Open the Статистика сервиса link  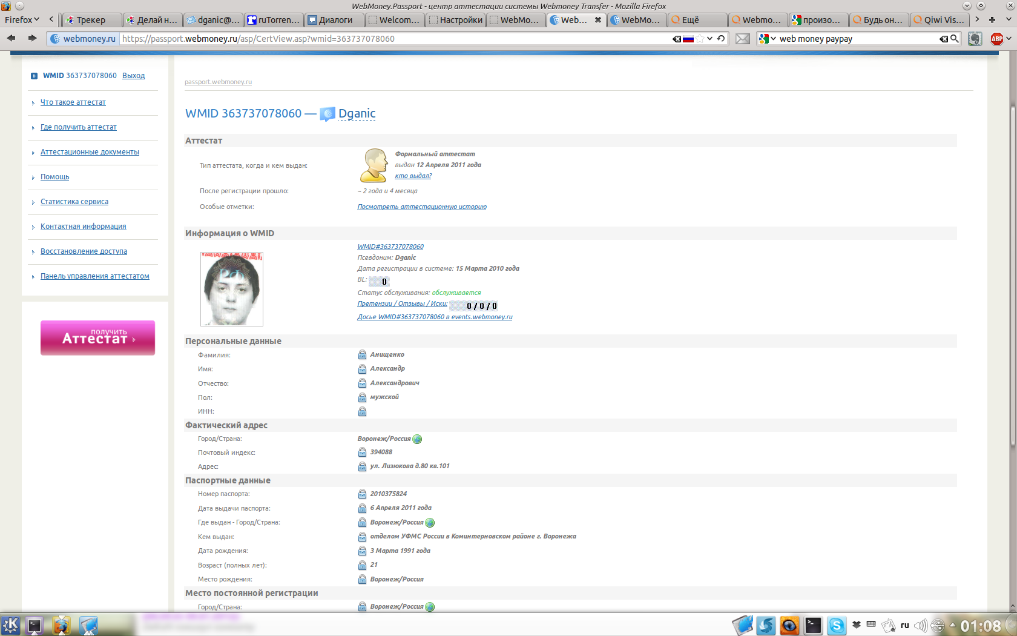pyautogui.click(x=74, y=202)
